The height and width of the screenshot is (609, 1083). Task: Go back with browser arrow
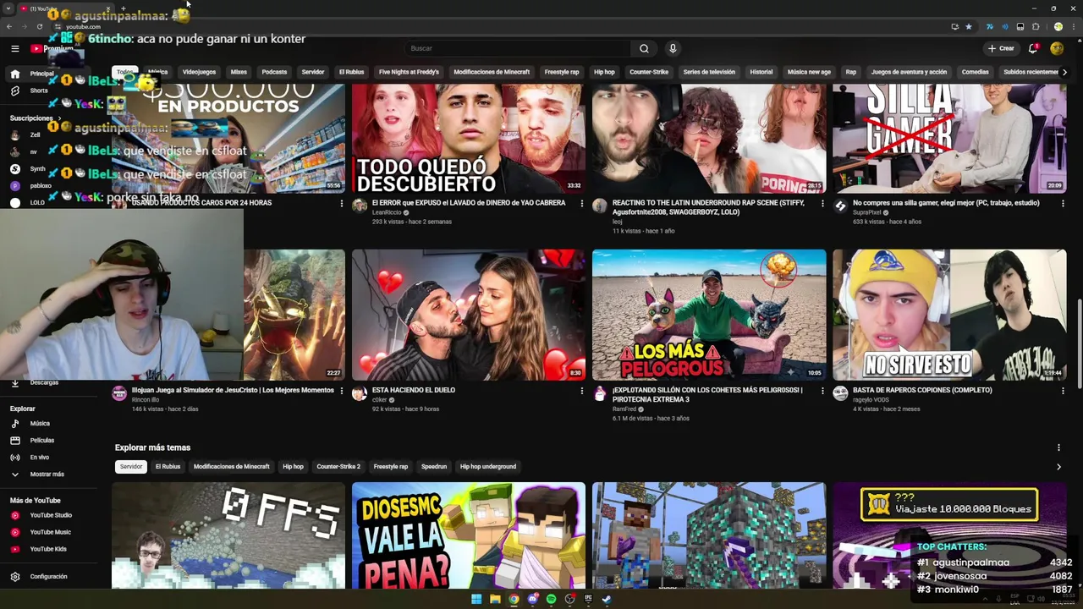pos(9,27)
